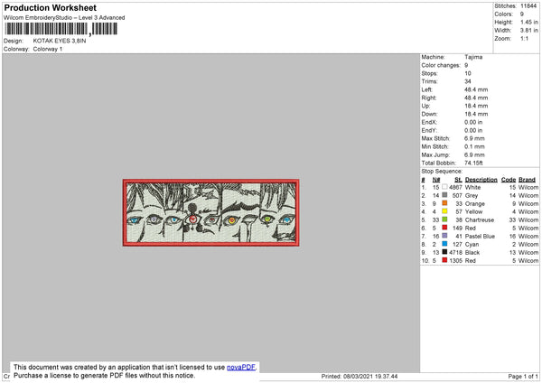
Task: Click the design name 'KOTAK EYES 3,8IN'
Action: point(60,41)
